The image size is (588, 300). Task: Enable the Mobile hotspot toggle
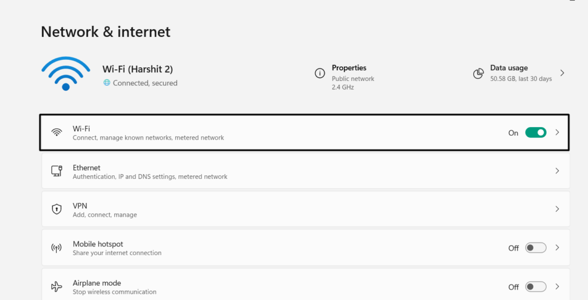[x=535, y=248]
